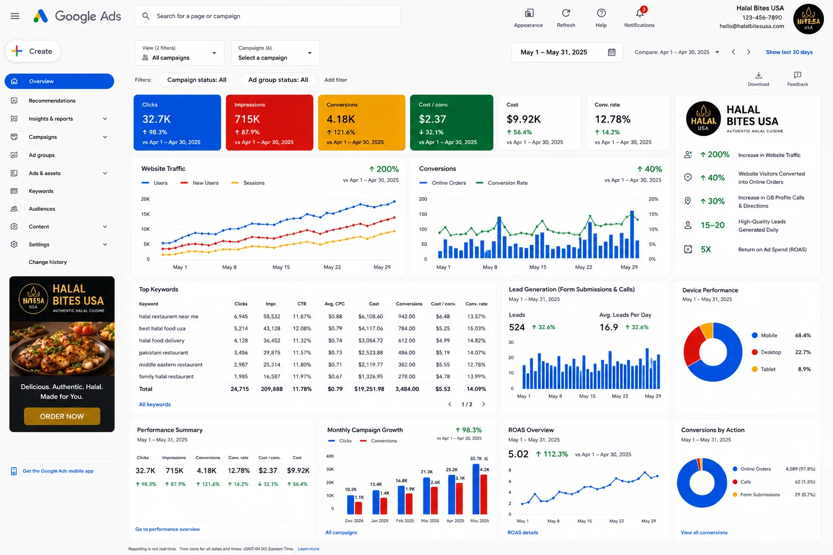Click the Ad groups sidebar icon
The height and width of the screenshot is (555, 833).
coord(14,155)
